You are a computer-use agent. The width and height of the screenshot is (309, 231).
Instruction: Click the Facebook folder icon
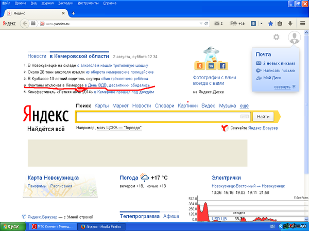click(222, 65)
